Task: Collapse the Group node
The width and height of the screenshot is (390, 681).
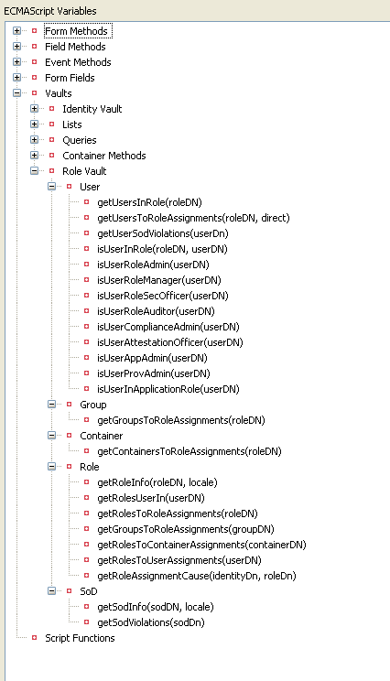Action: (51, 405)
